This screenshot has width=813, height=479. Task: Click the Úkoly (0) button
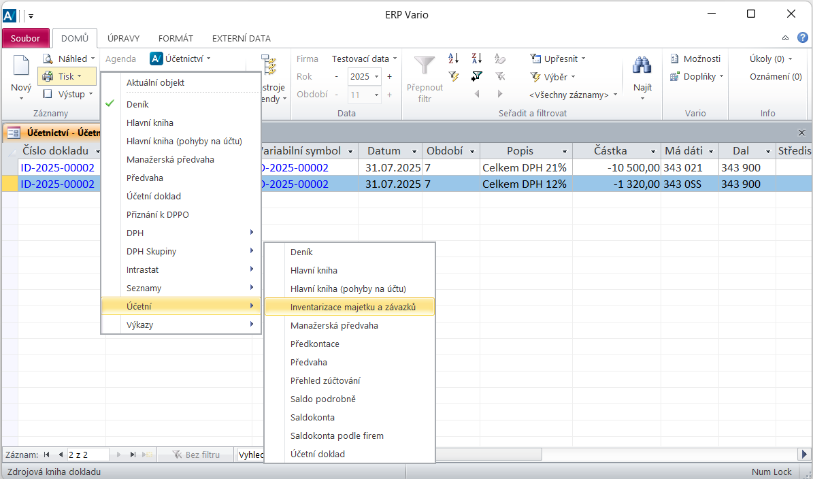click(770, 59)
